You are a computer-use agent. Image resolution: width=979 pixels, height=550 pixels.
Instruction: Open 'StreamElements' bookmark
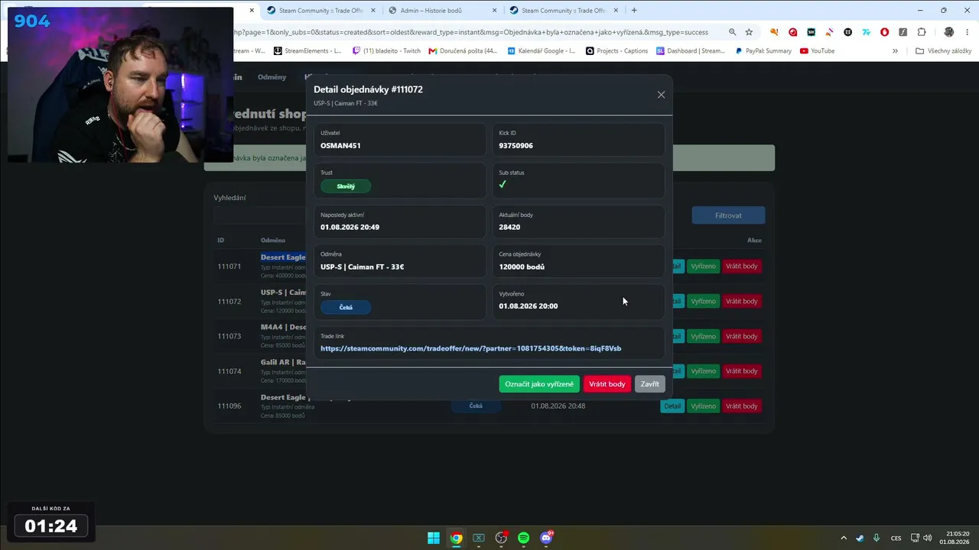click(x=307, y=51)
